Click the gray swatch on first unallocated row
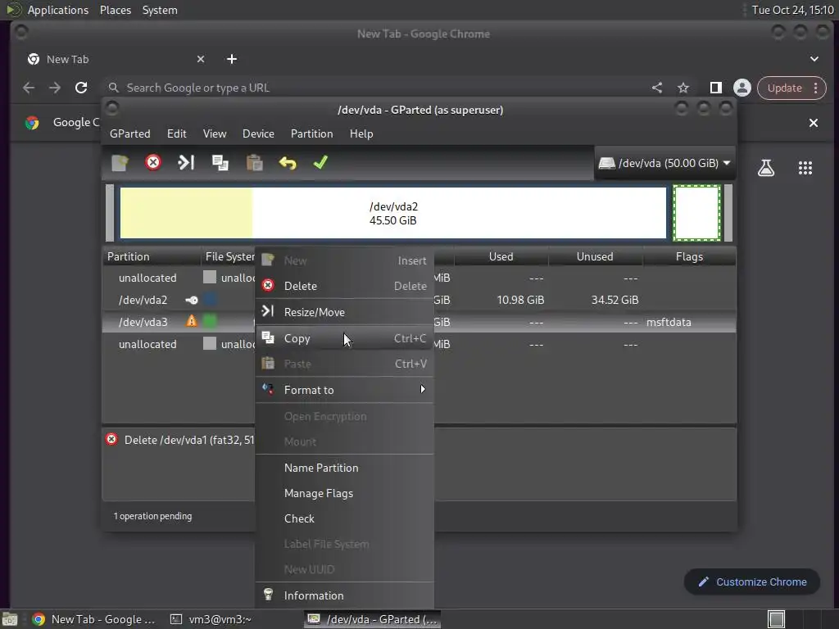 coord(210,277)
